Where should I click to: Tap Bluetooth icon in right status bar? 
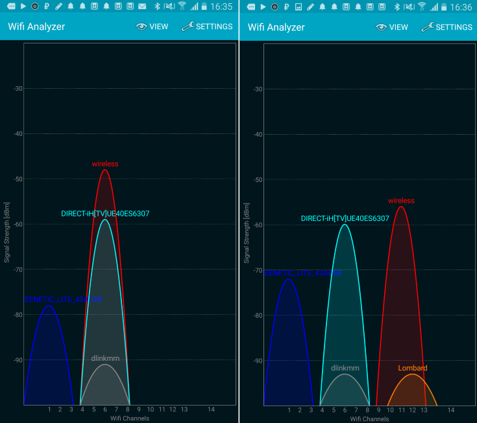coord(397,7)
